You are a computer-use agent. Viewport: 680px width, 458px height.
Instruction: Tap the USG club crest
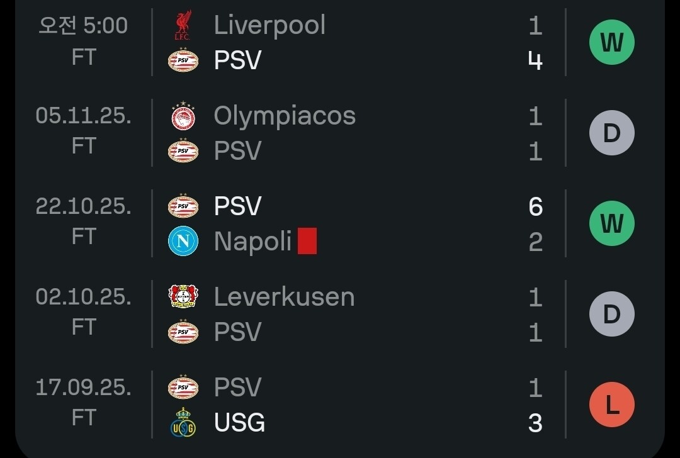[x=183, y=422]
